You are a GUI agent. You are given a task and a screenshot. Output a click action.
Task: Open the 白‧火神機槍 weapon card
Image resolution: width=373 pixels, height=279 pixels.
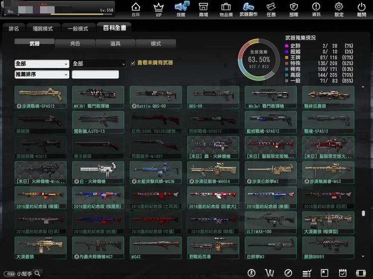pos(98,173)
